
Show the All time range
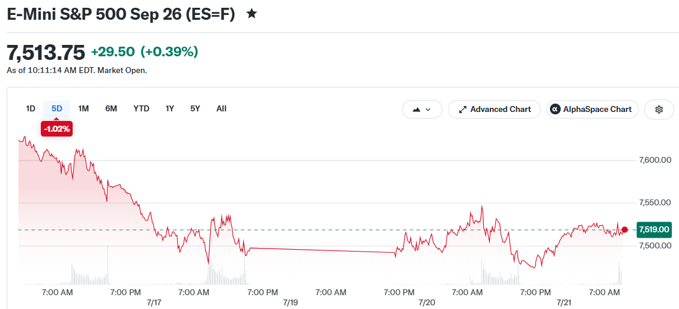click(222, 108)
